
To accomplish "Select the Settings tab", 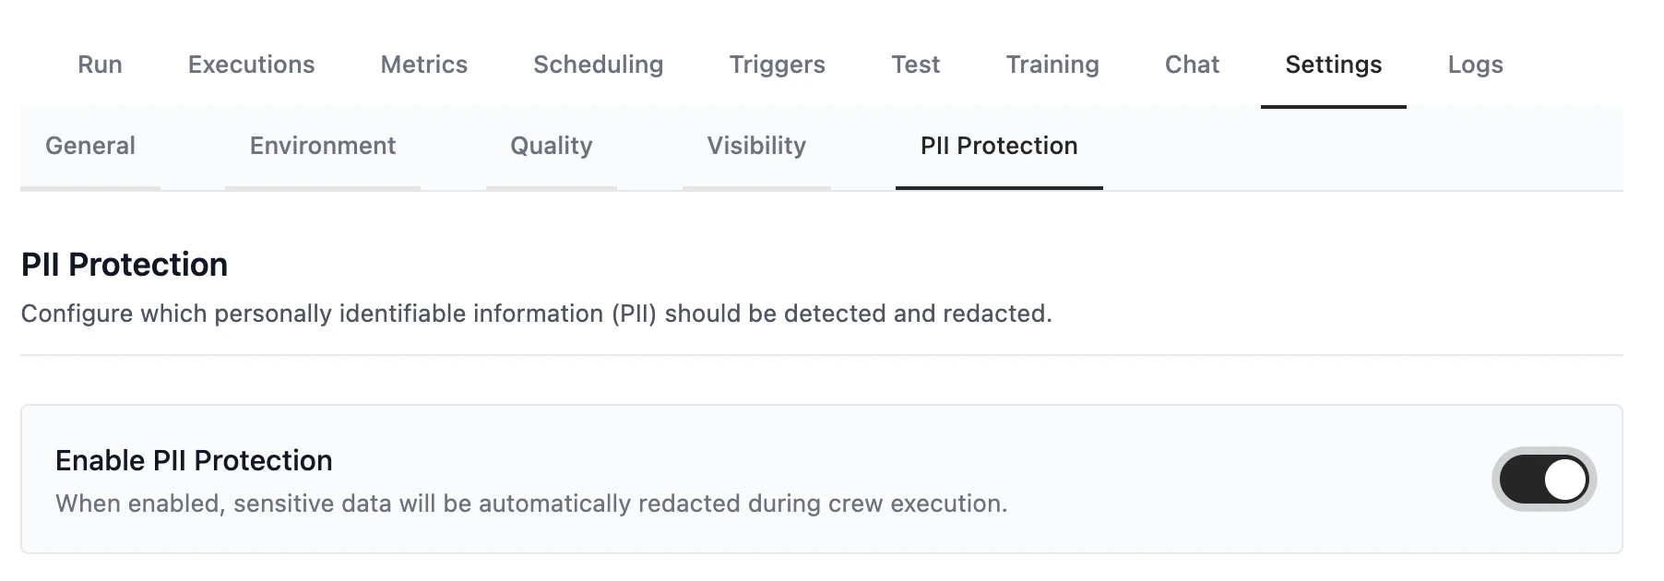I will coord(1333,65).
